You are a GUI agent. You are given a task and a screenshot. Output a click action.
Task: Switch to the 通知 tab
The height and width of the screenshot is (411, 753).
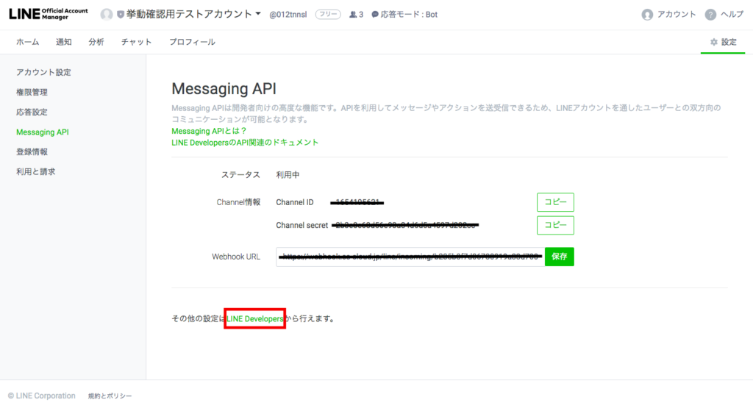(x=64, y=42)
